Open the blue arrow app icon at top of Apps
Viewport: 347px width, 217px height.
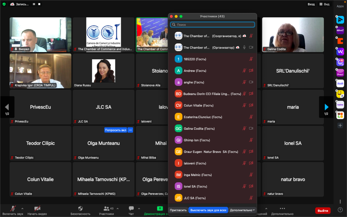[340, 19]
